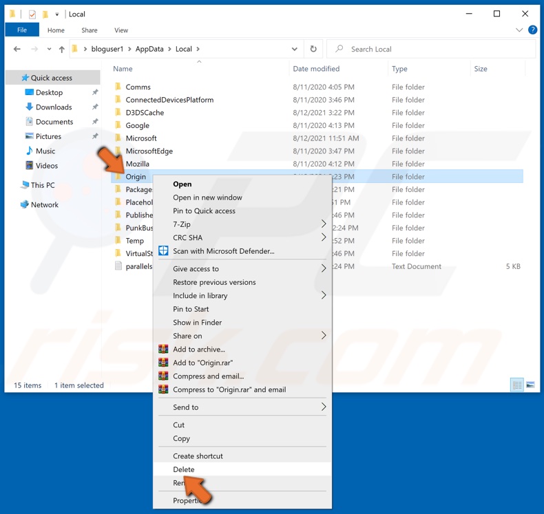This screenshot has height=514, width=544.
Task: Expand the Send to submenu
Action: click(242, 407)
